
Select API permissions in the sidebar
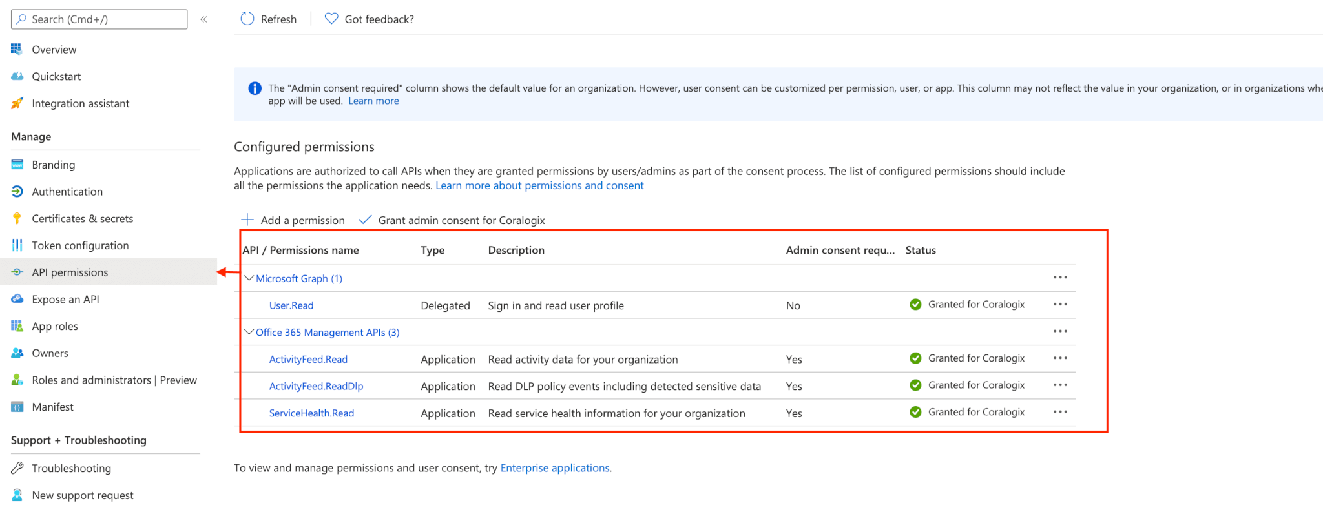70,272
